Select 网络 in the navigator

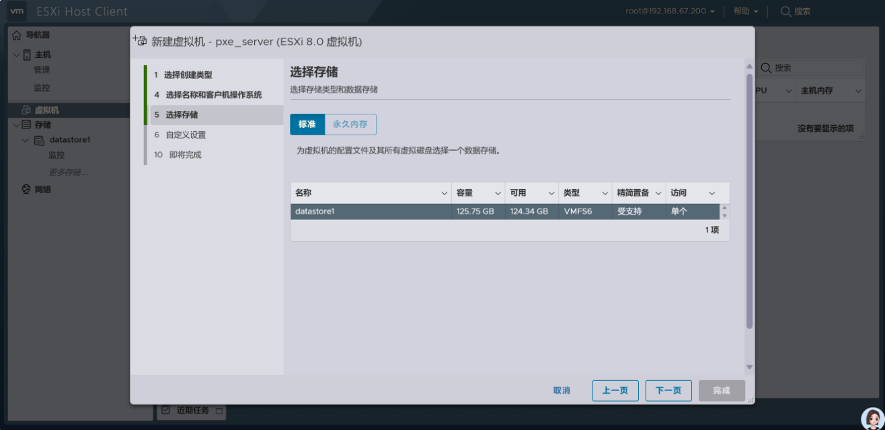(42, 189)
